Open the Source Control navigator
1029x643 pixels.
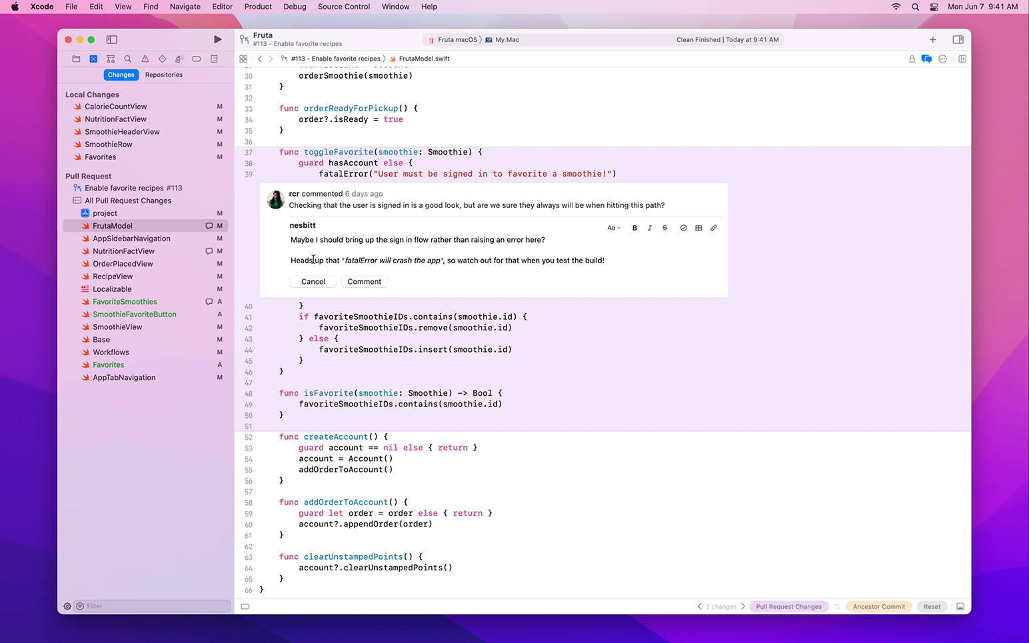(x=93, y=59)
